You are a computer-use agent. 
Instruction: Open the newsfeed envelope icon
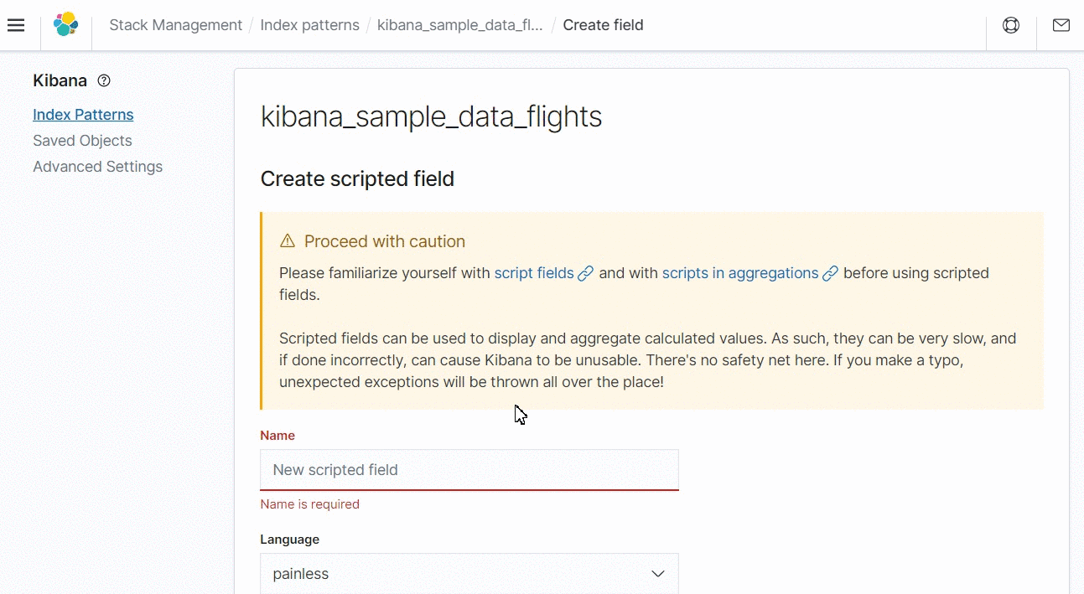[x=1061, y=25]
